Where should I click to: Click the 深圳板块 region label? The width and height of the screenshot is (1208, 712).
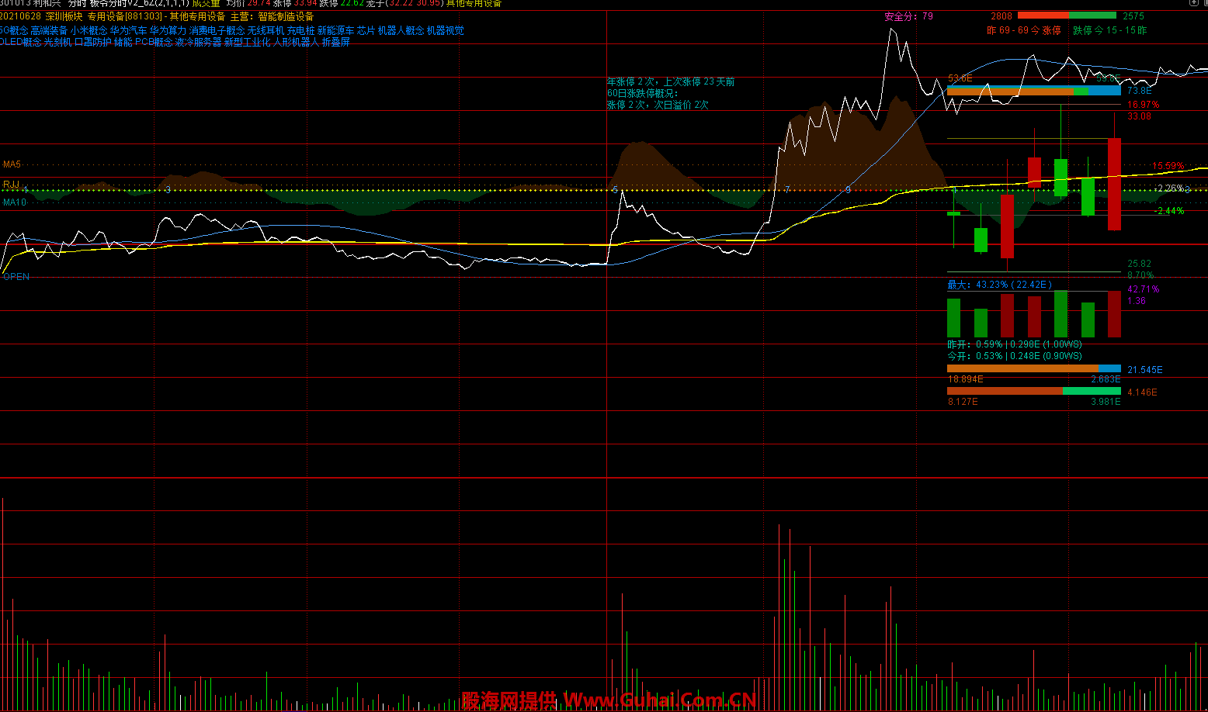64,16
